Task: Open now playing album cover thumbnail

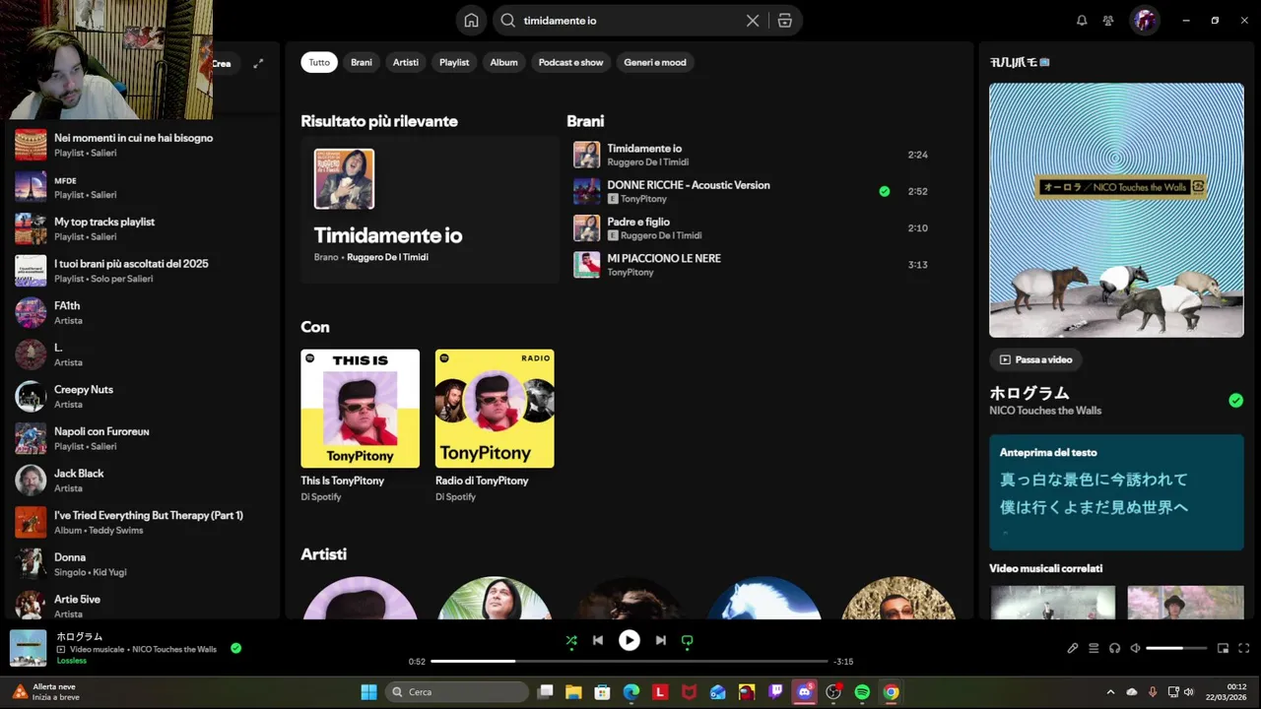Action: (29, 648)
